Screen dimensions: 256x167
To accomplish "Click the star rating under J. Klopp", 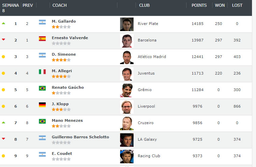I will [x=61, y=109].
